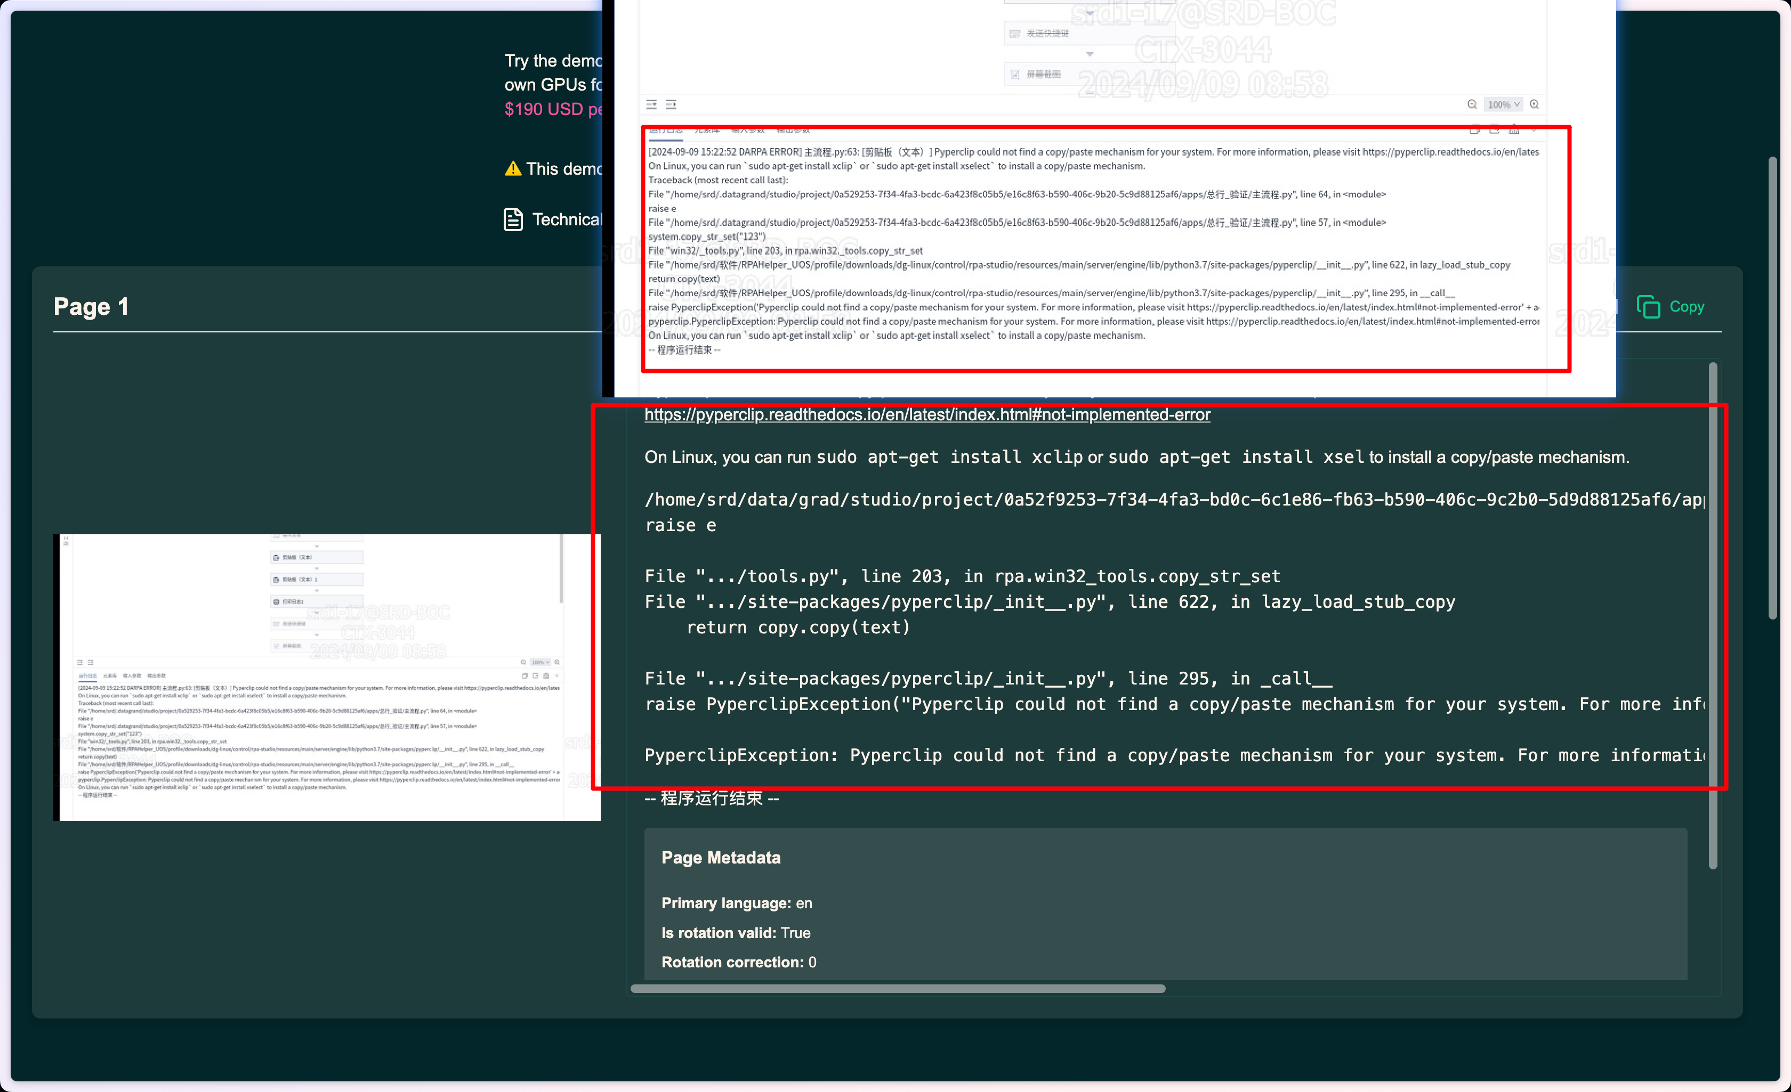Click the second list-indent icon in overlay toolbar
The image size is (1791, 1092).
[672, 104]
